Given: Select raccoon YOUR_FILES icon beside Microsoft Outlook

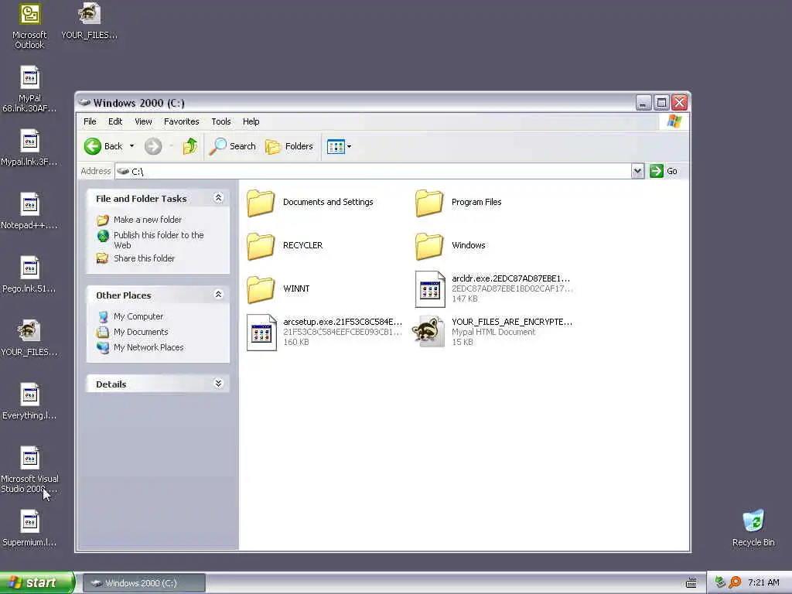Looking at the screenshot, I should pos(90,14).
